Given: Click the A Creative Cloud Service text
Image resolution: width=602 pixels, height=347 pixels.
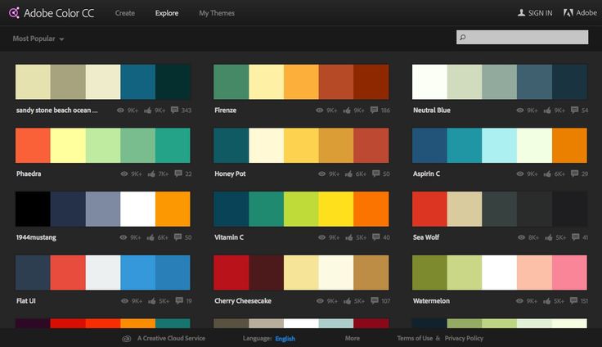Looking at the screenshot, I should [x=171, y=338].
